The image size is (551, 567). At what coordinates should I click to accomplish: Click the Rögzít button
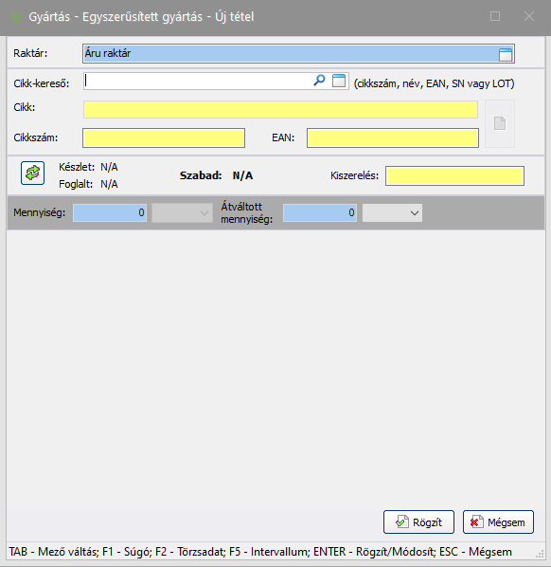click(418, 521)
